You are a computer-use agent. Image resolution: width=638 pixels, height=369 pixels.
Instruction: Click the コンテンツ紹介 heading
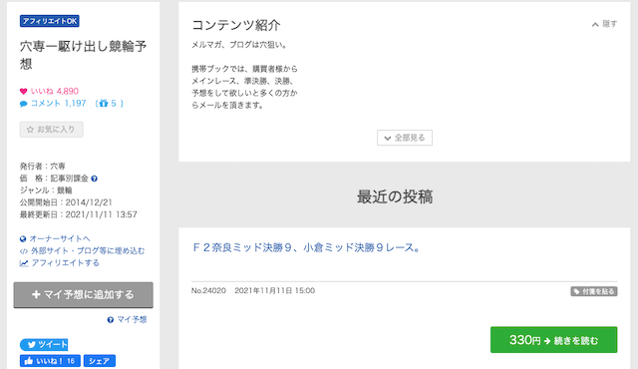[x=236, y=25]
